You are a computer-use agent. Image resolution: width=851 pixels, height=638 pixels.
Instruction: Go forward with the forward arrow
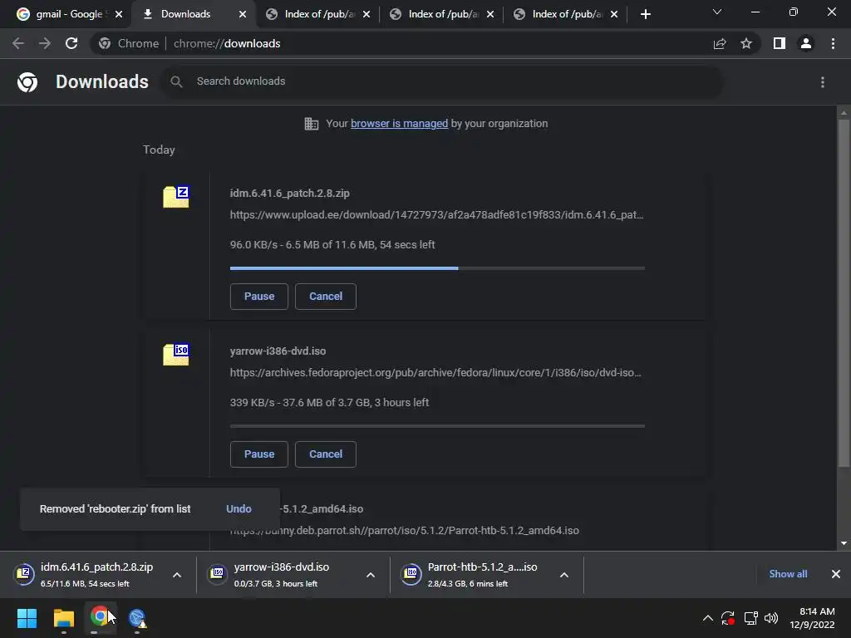[x=45, y=43]
